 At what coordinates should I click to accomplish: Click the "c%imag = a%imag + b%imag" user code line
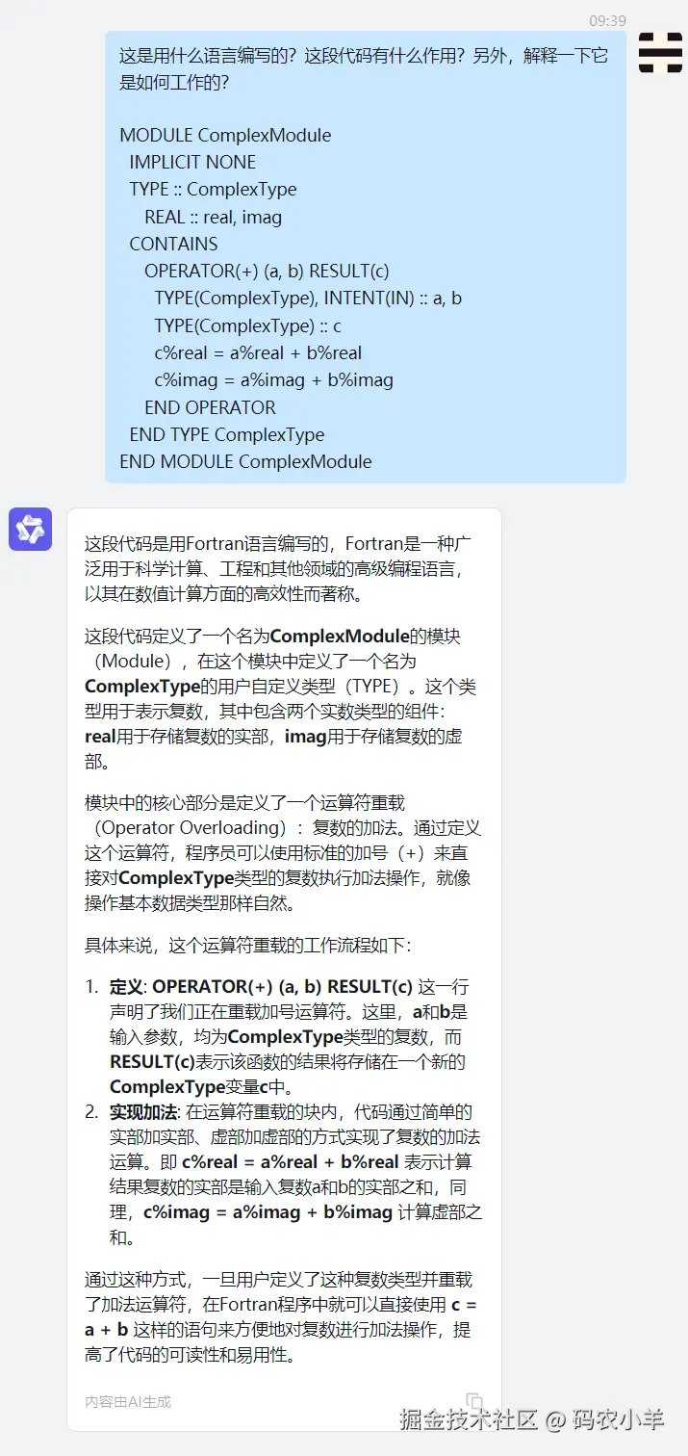[273, 379]
